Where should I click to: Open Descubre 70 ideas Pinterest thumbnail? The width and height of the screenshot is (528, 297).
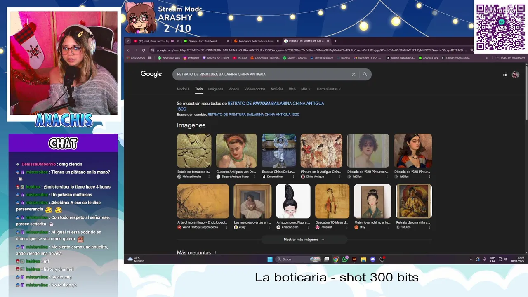(x=332, y=201)
